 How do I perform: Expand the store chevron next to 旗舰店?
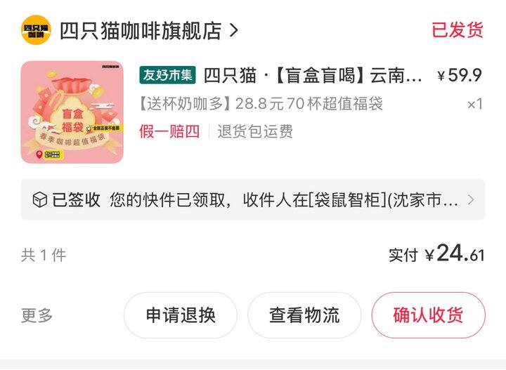[233, 31]
